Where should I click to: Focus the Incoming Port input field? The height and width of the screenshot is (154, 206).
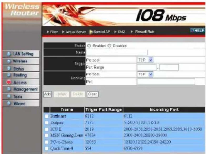click(166, 81)
